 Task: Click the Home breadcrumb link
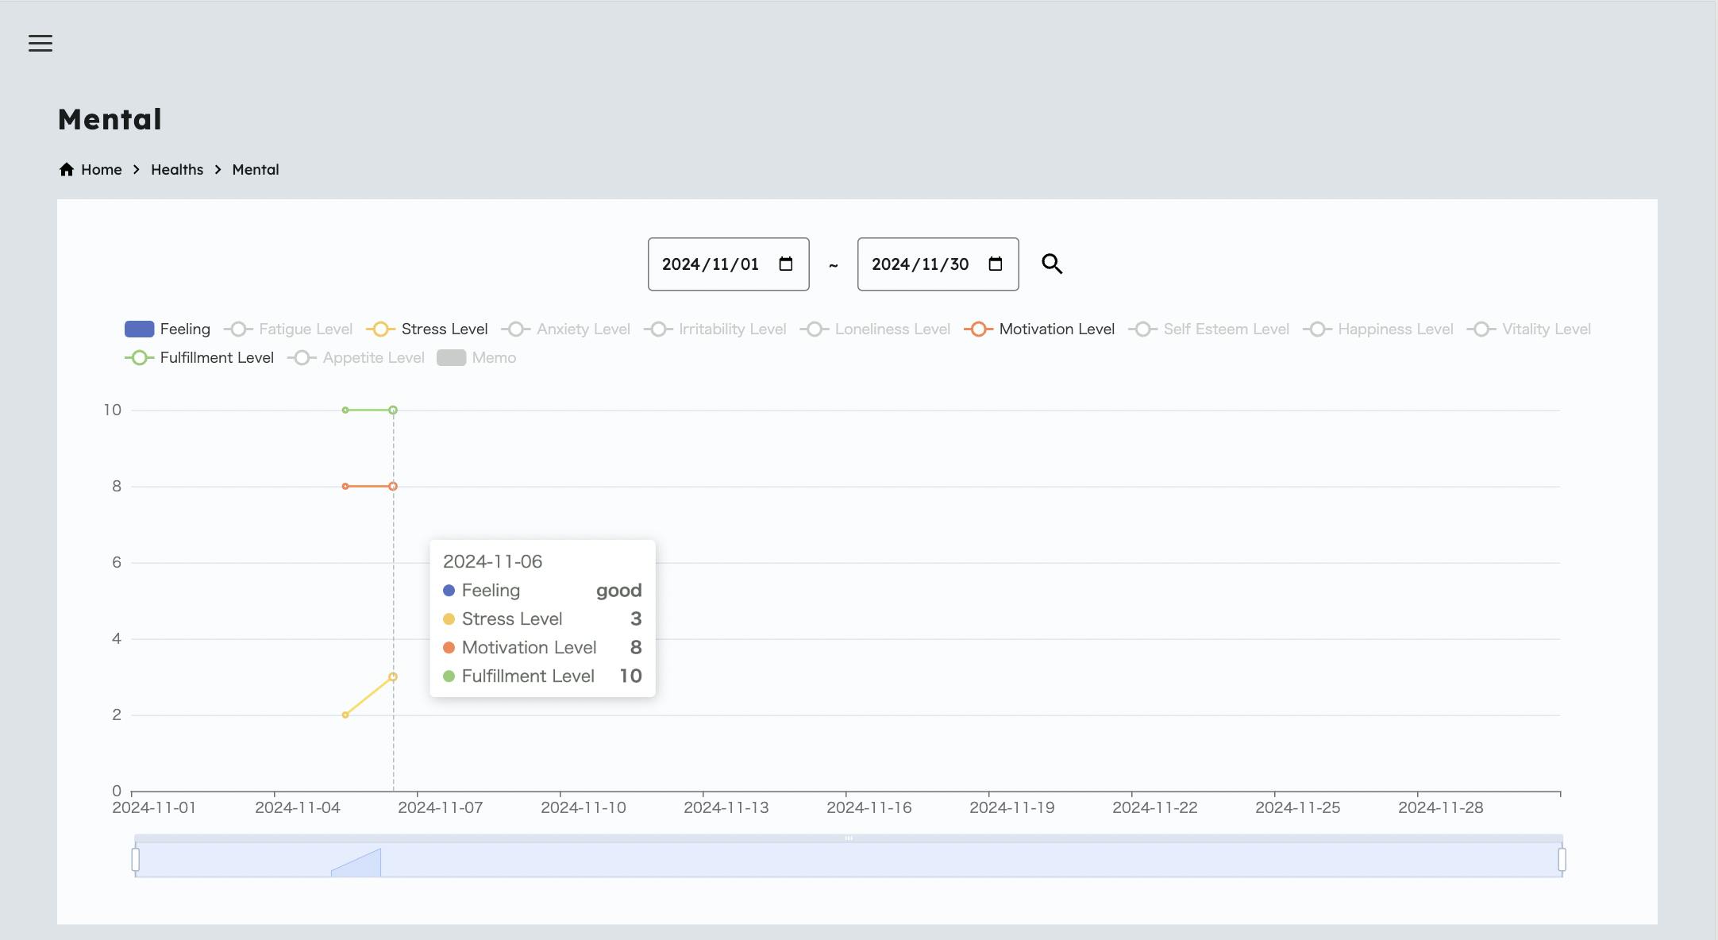point(101,170)
